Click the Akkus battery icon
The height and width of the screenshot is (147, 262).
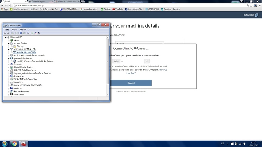(11, 40)
